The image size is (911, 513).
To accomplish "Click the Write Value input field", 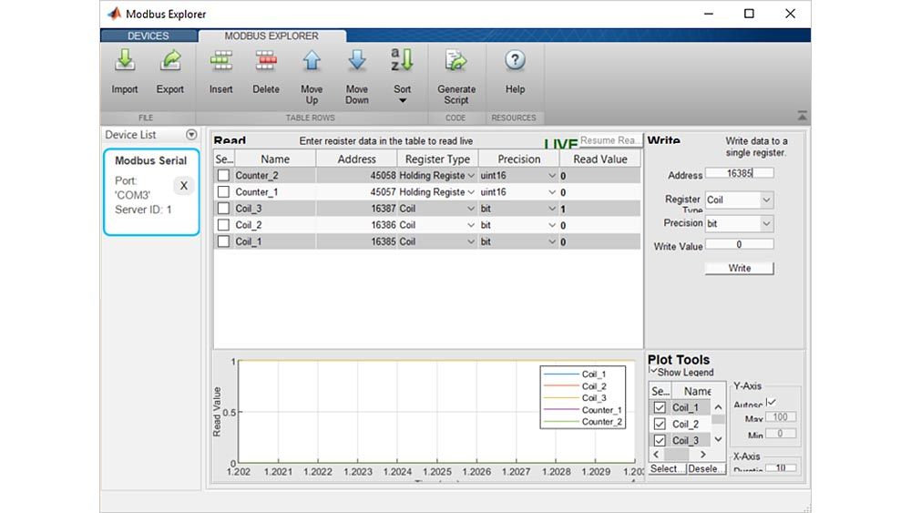I will pyautogui.click(x=739, y=244).
